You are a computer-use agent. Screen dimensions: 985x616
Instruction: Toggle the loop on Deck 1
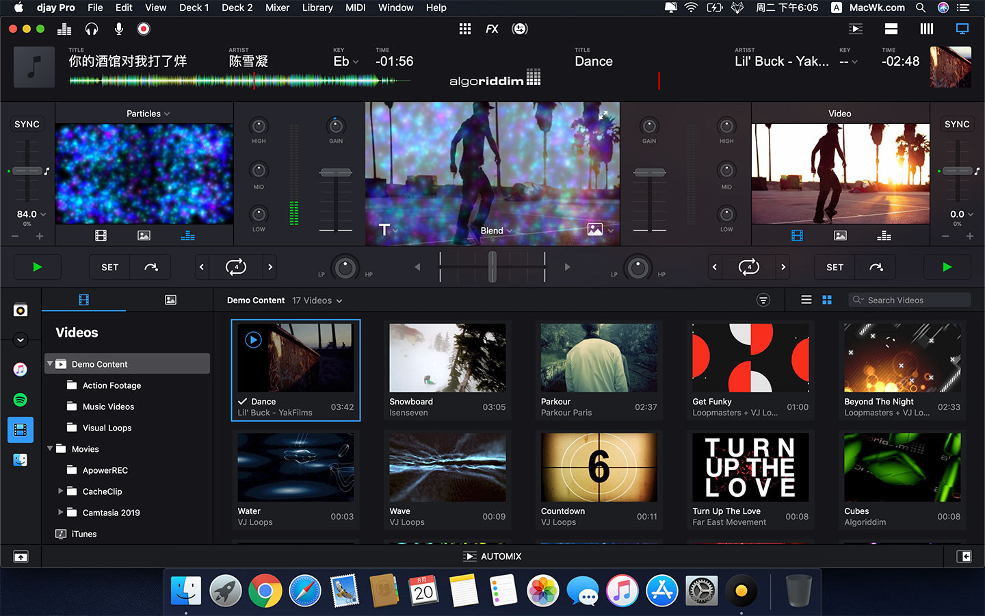[236, 267]
